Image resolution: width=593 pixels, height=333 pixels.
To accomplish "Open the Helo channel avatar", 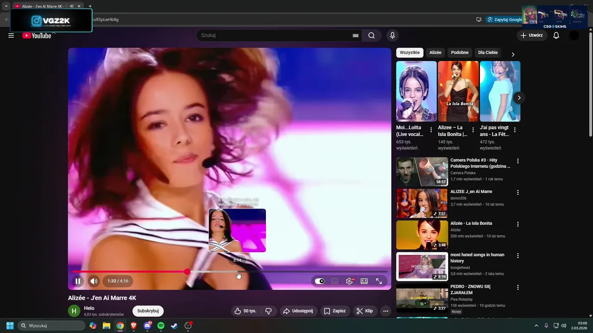I will [x=74, y=311].
